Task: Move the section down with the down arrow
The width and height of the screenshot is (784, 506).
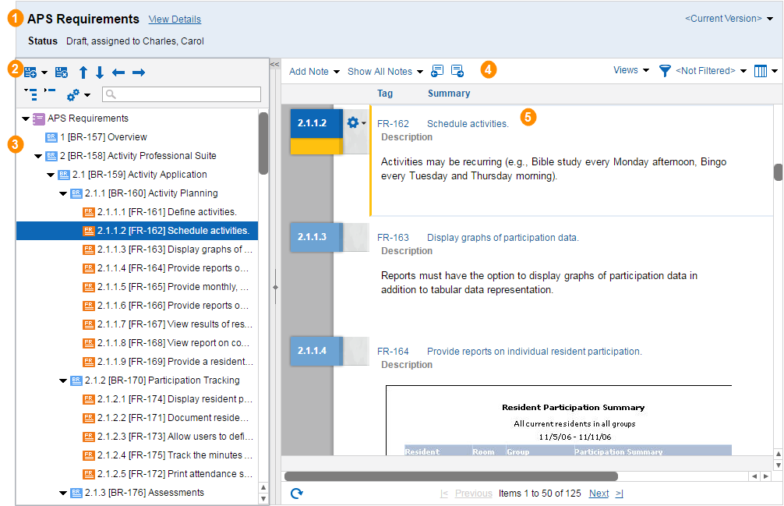Action: coord(100,73)
